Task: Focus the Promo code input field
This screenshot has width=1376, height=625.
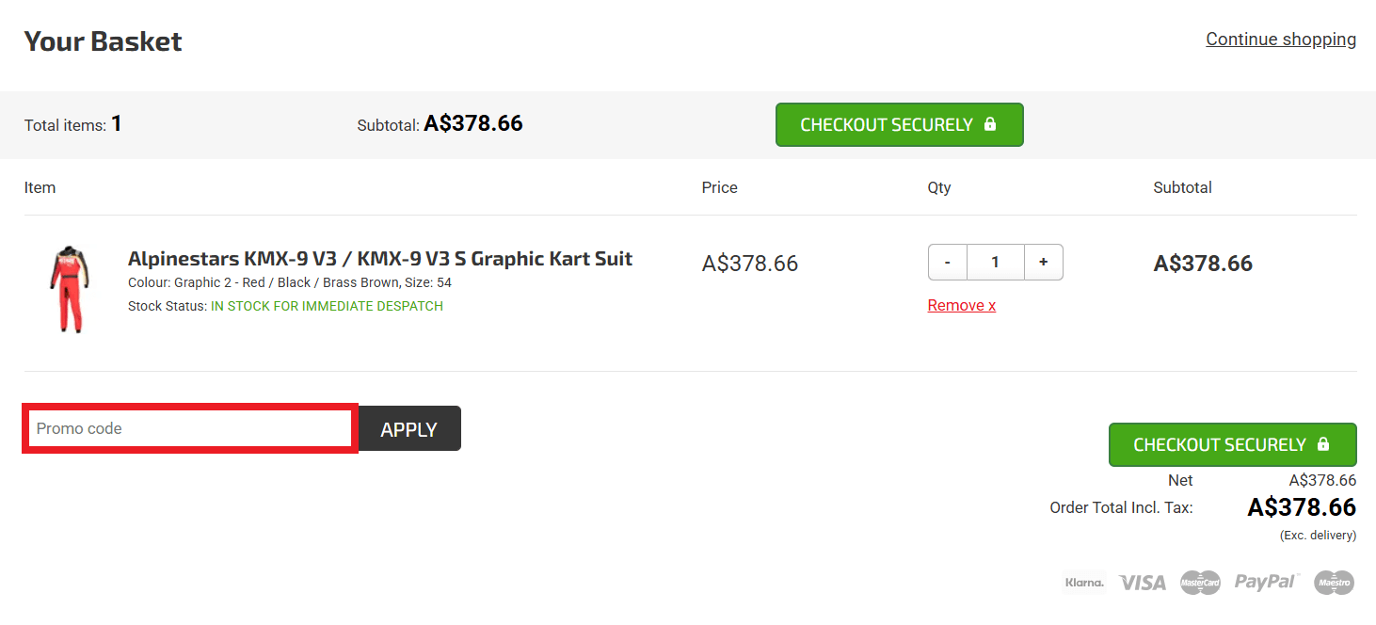Action: tap(190, 428)
